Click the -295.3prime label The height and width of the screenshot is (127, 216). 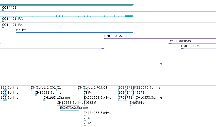click(9, 93)
